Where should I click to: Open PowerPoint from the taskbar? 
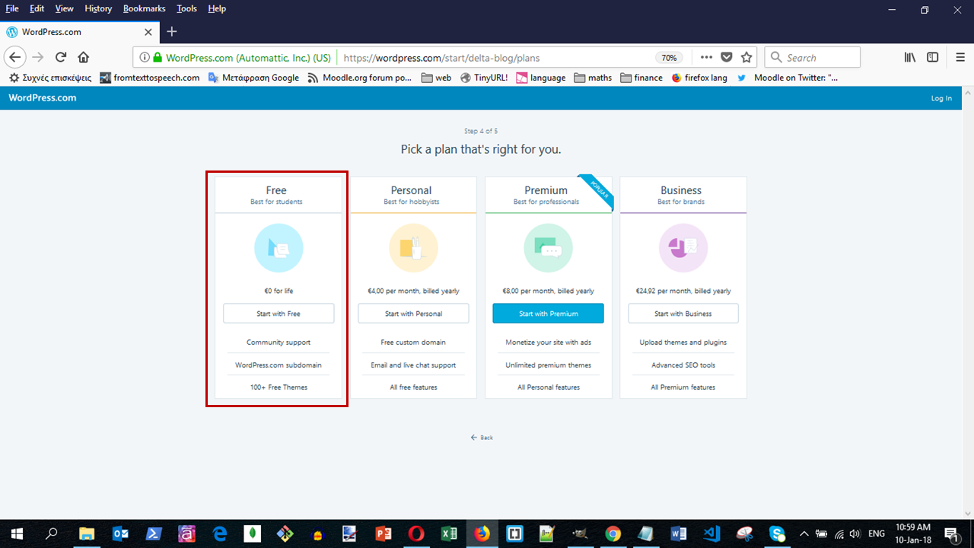(383, 534)
